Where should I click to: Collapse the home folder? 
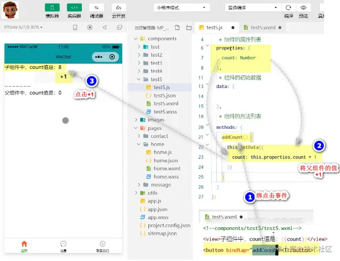point(139,144)
